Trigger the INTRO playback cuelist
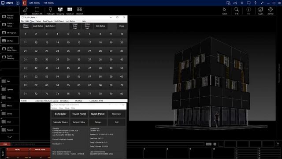The height and width of the screenshot is (159, 282). tap(18, 153)
